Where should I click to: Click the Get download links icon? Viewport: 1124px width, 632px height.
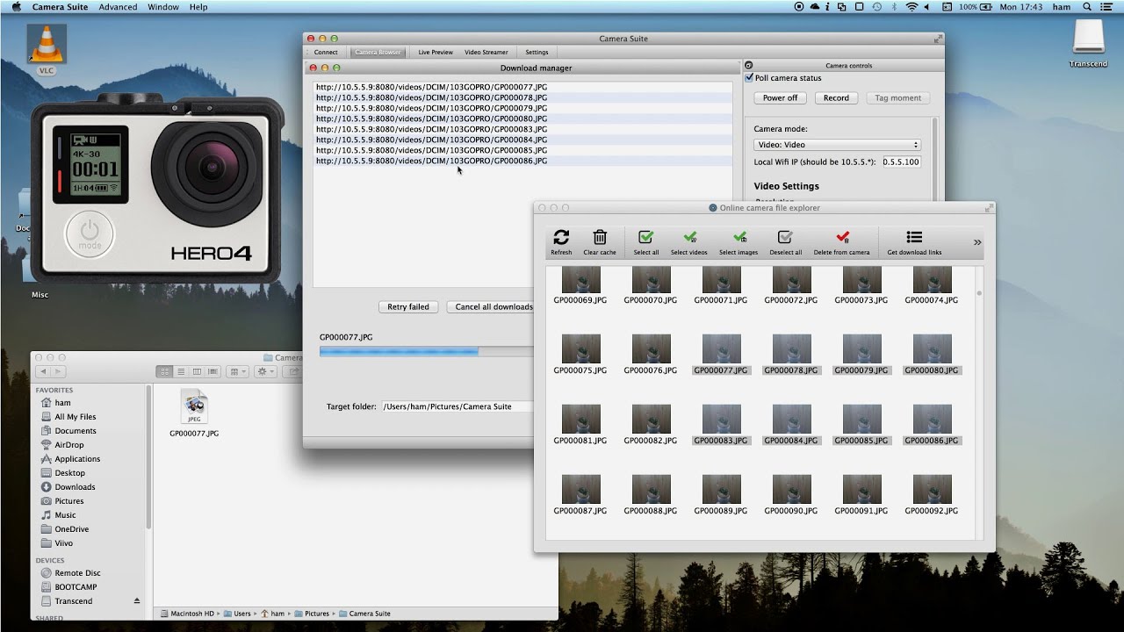914,237
